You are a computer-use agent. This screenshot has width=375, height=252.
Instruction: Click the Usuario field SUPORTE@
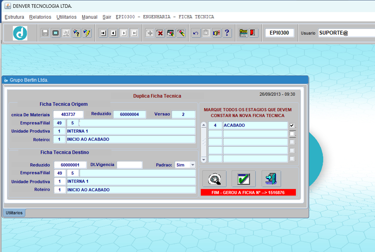point(346,33)
